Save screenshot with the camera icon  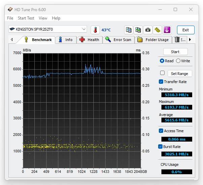point(148,30)
